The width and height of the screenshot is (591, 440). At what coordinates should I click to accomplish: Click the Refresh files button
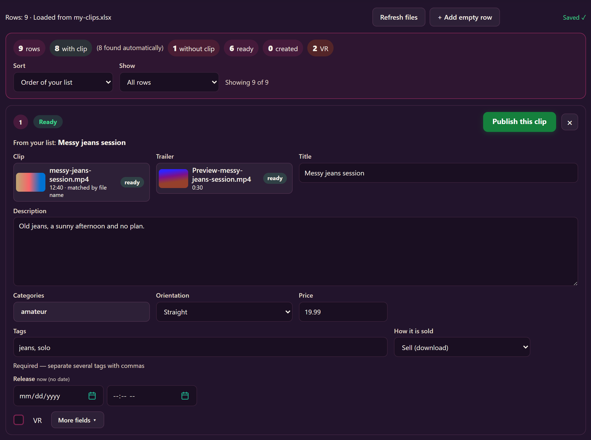click(x=399, y=17)
